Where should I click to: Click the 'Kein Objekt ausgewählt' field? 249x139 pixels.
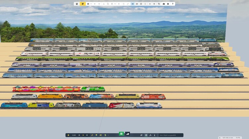pos(171,135)
